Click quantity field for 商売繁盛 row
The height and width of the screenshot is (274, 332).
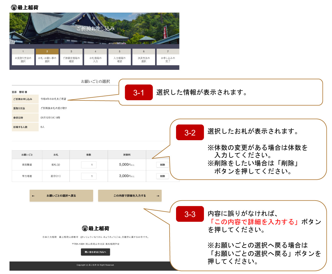pyautogui.click(x=89, y=165)
